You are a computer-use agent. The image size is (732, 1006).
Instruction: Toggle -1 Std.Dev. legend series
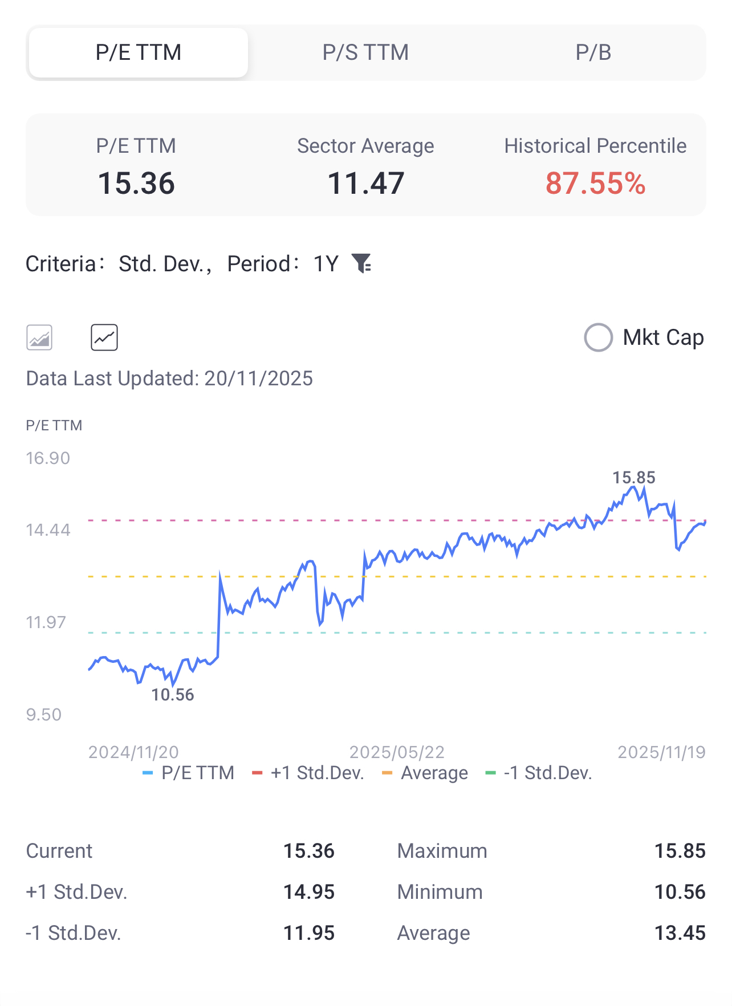(539, 773)
